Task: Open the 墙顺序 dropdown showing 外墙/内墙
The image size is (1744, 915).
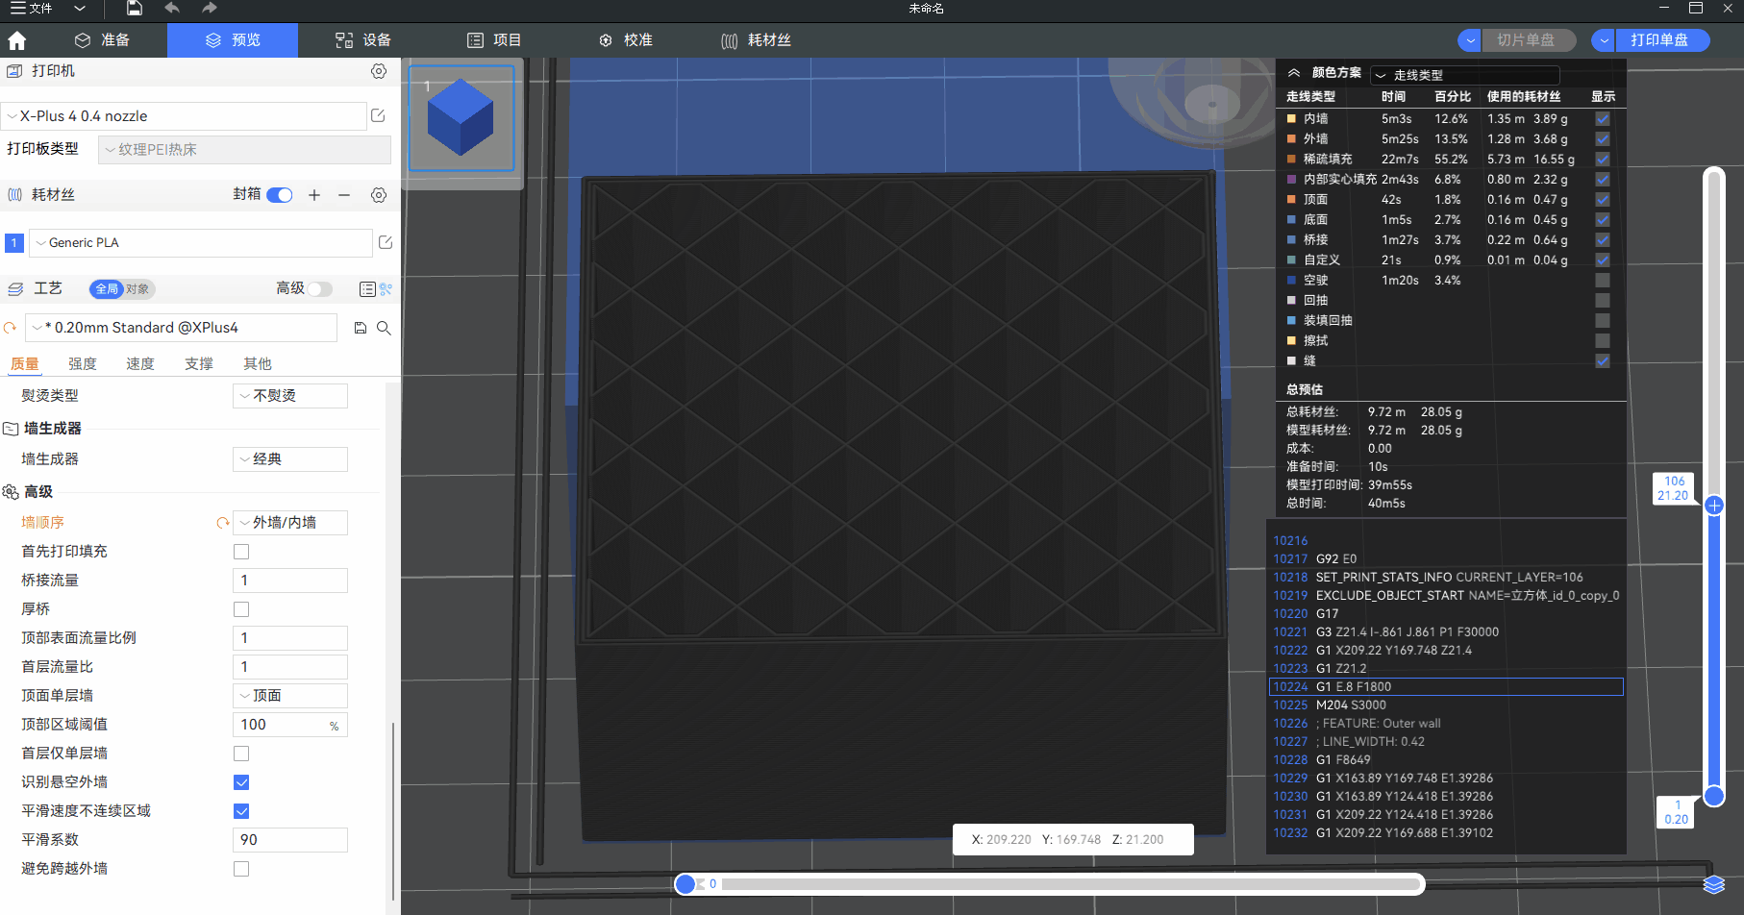Action: 290,523
